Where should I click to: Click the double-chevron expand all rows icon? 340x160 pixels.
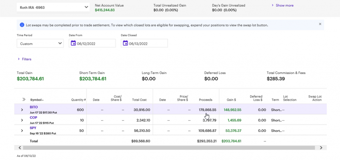tap(24, 100)
